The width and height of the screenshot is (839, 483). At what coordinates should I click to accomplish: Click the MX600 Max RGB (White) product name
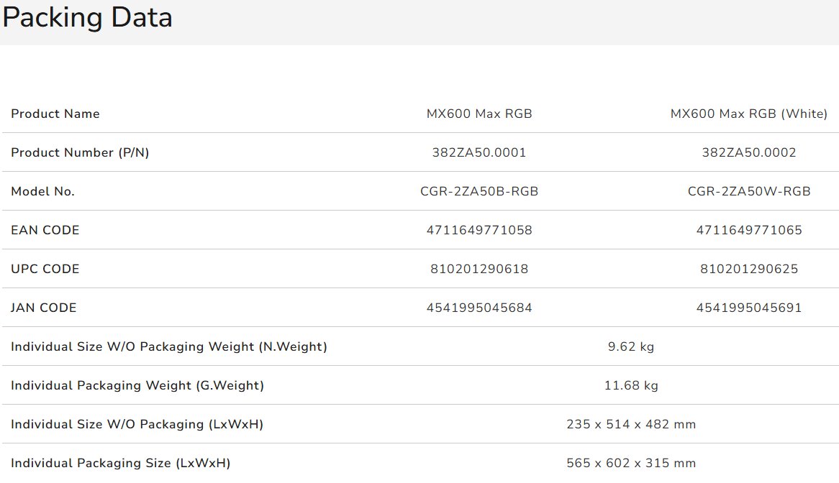748,114
